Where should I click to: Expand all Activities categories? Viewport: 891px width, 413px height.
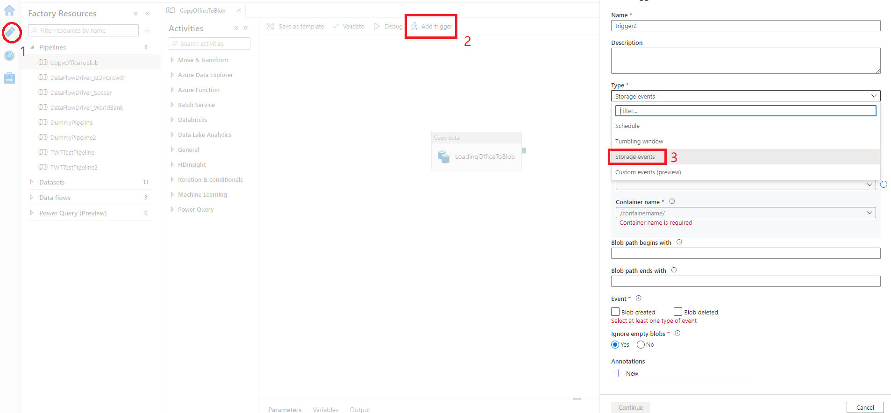pos(236,28)
